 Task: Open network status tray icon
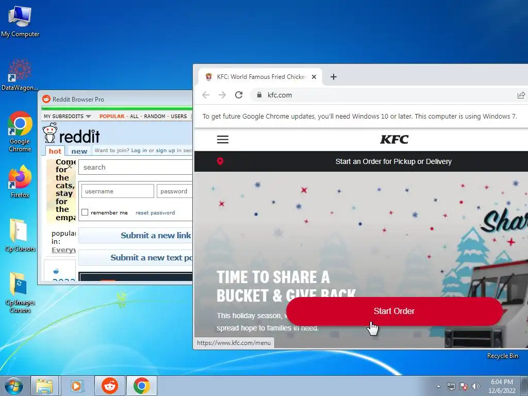click(451, 386)
